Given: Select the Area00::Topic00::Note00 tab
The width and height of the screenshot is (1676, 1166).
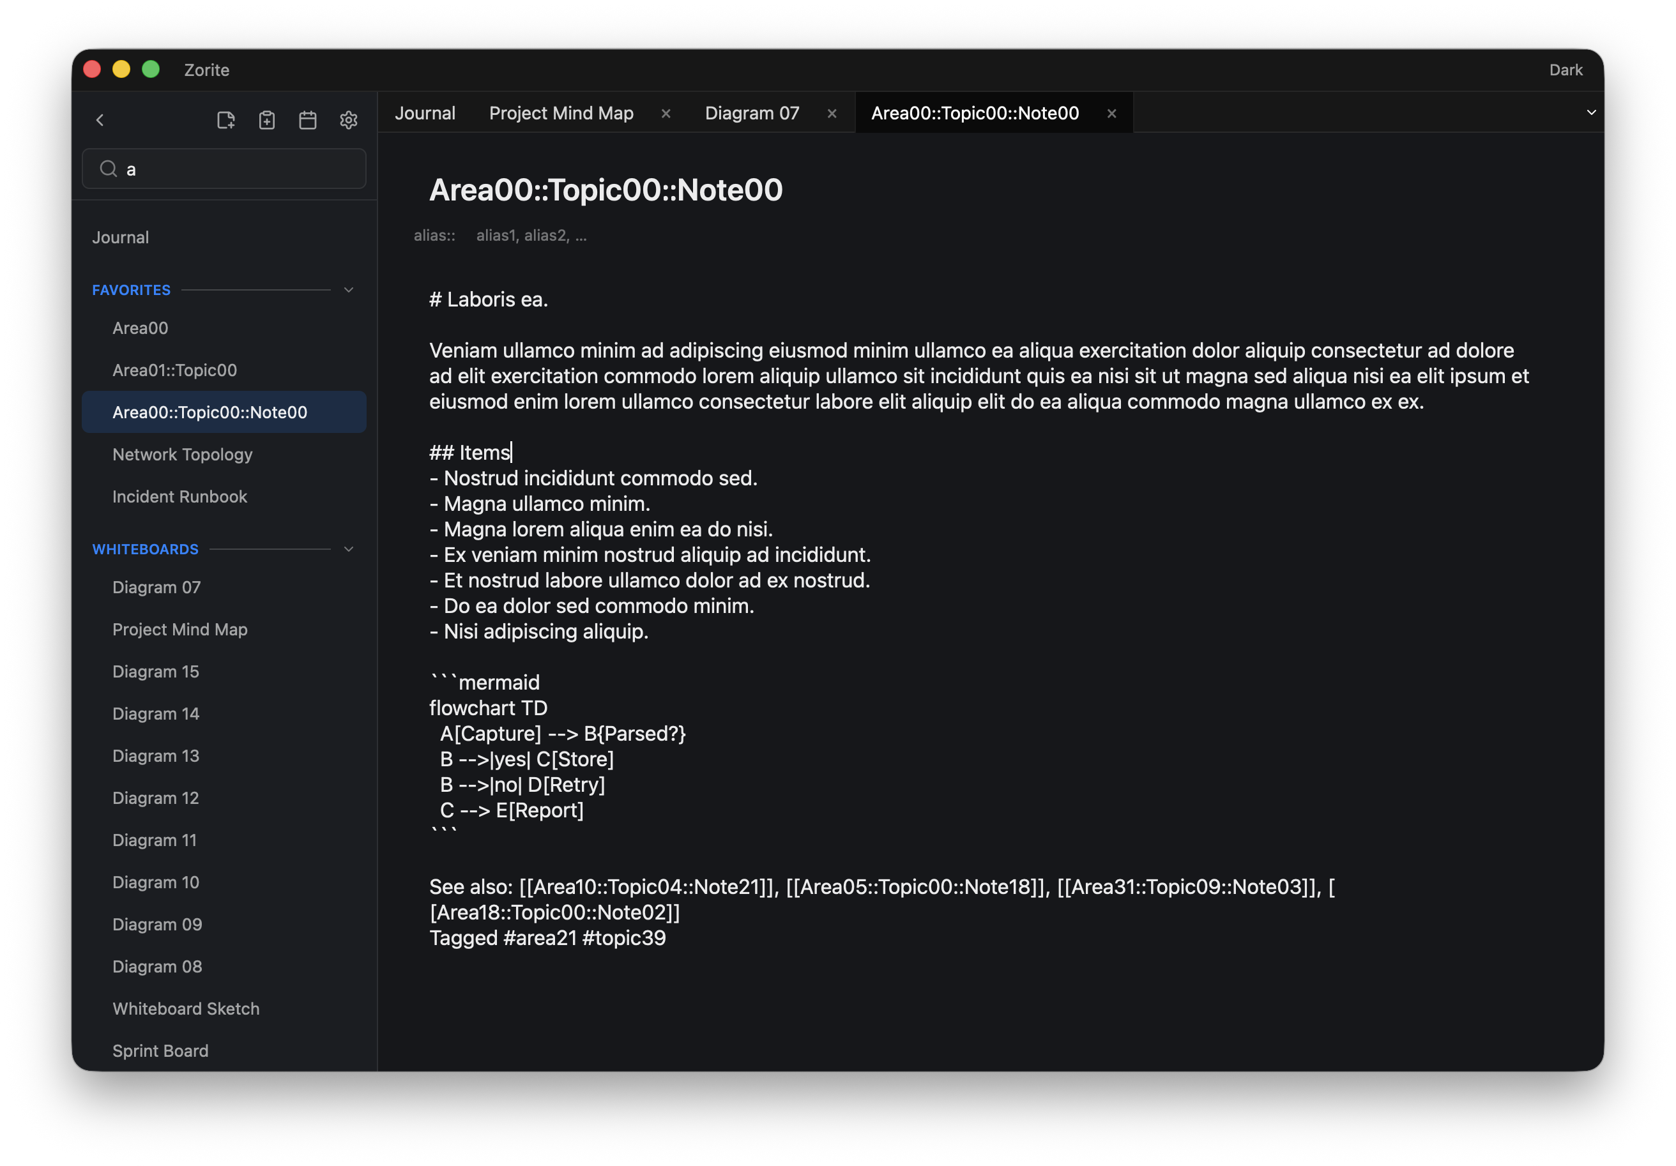Looking at the screenshot, I should [x=975, y=113].
